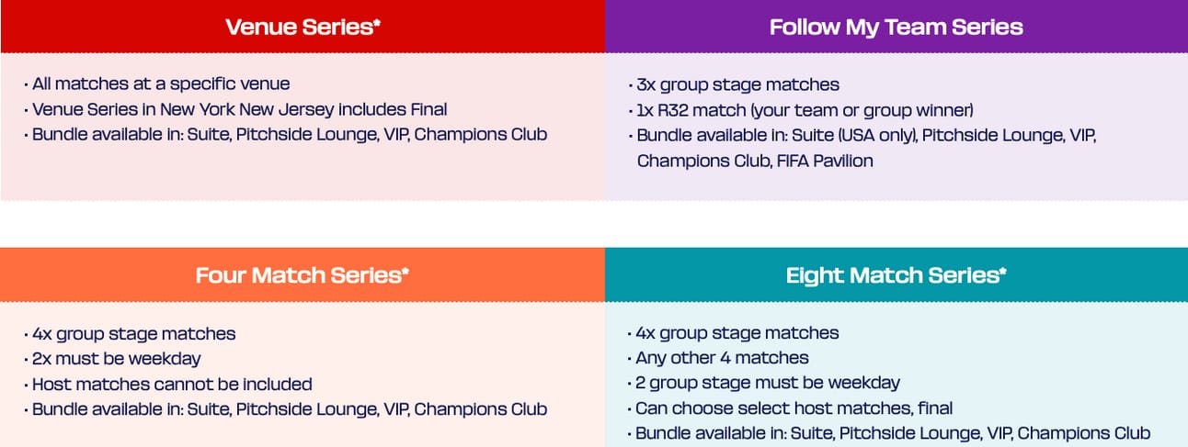Select the New York New Jersey Final line
1188x447 pixels.
pyautogui.click(x=235, y=109)
